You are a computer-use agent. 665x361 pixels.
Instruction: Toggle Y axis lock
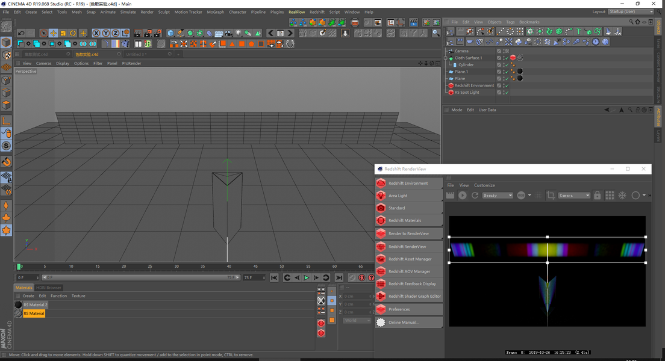[x=106, y=33]
